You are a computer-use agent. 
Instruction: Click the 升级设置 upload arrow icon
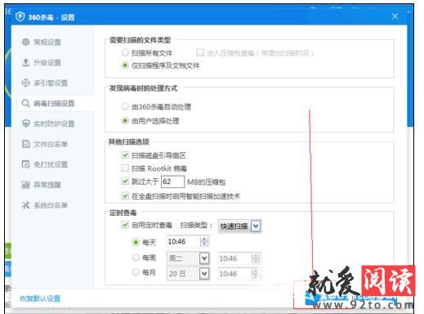(25, 62)
